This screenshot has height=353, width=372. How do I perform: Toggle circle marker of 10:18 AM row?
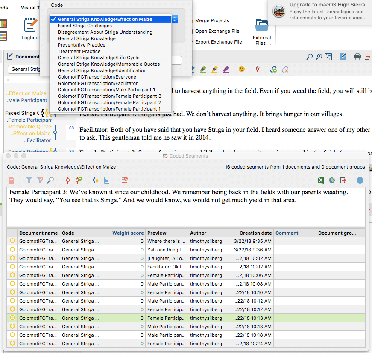(12, 335)
